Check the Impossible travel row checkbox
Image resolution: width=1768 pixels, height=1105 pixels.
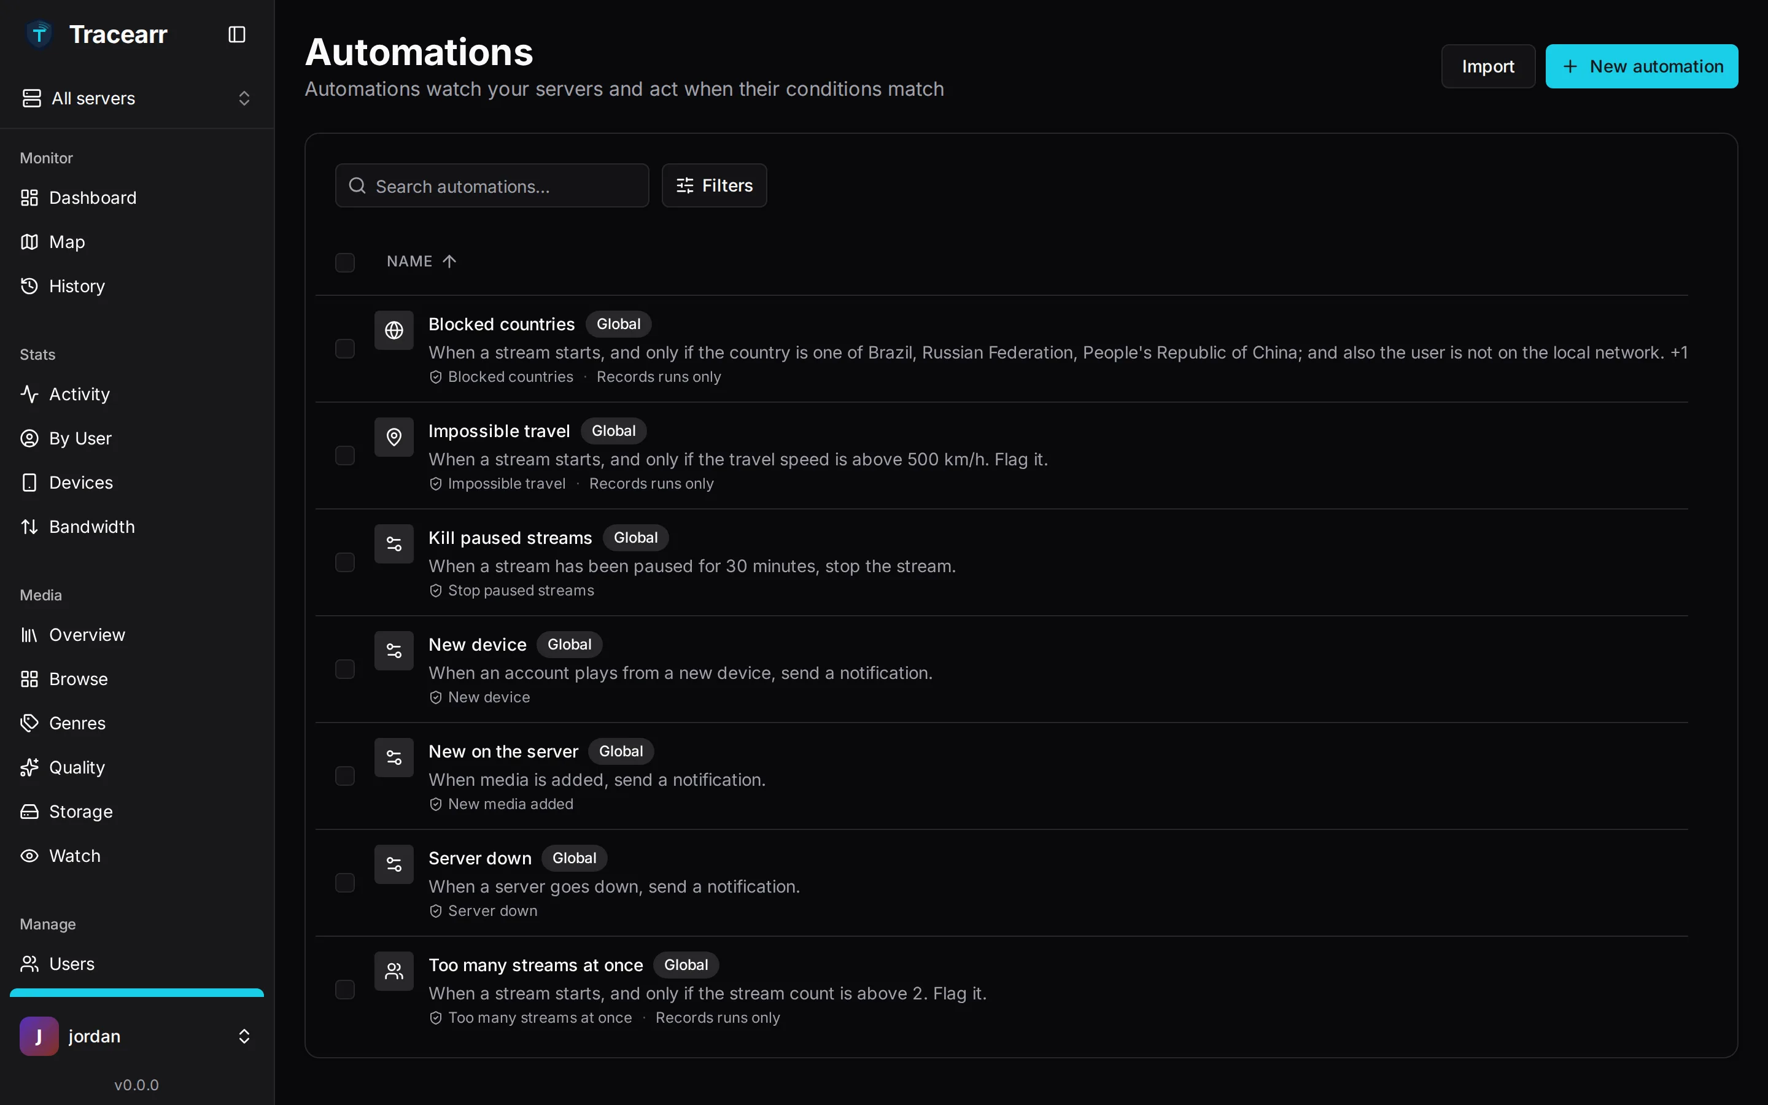pos(345,456)
